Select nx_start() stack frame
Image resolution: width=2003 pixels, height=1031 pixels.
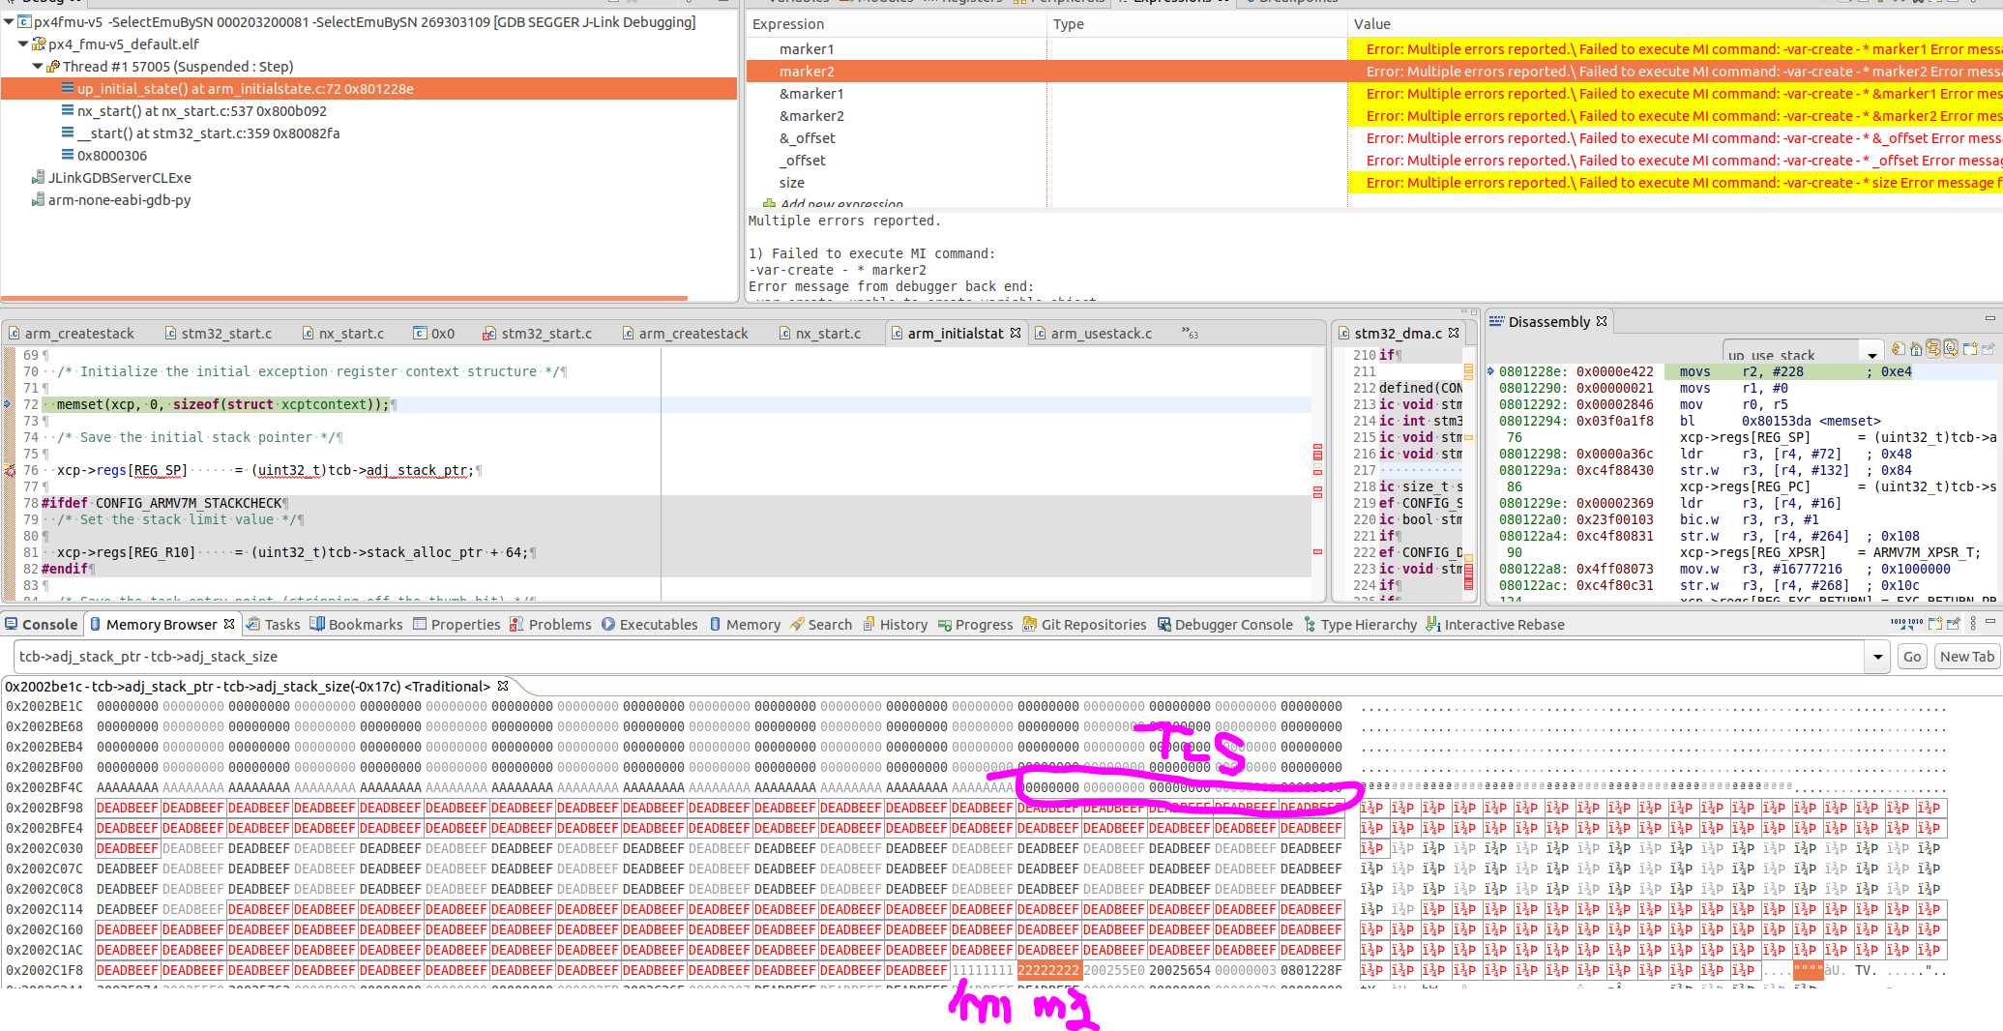202,111
